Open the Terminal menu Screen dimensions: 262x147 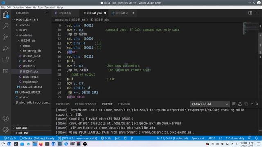point(50,7)
